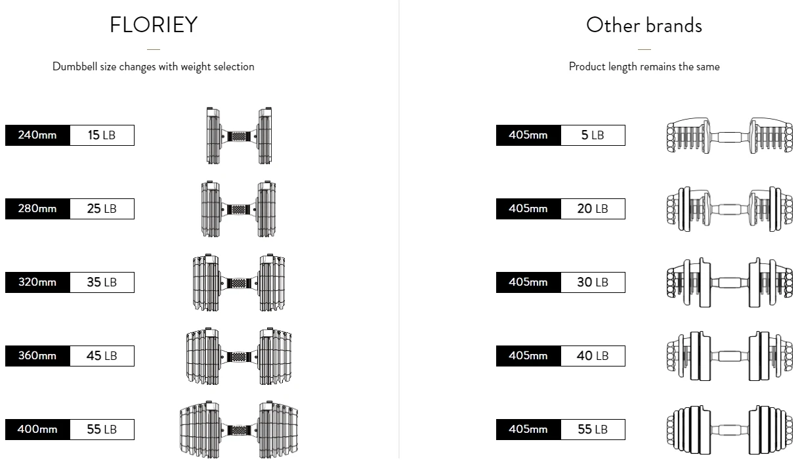Click the Floriey 55 LB dumbbell illustration
Screen dimensions: 802x467
(x=239, y=430)
